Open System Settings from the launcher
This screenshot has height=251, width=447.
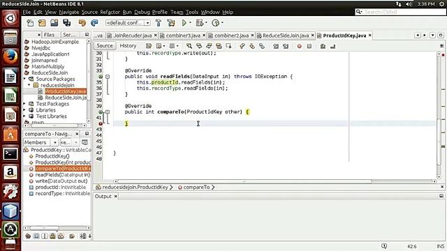coord(10,192)
